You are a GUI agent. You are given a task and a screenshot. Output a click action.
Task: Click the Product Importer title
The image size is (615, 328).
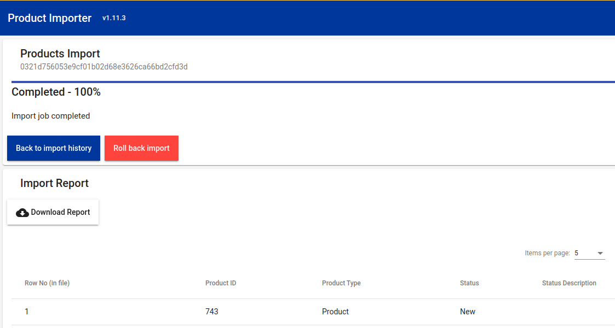[x=49, y=18]
